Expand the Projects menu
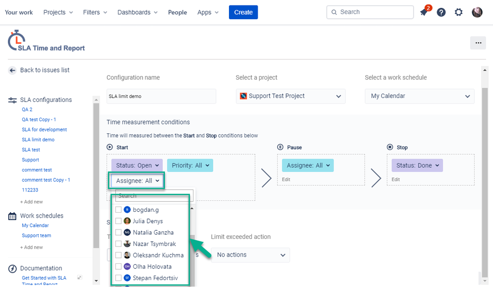The height and width of the screenshot is (287, 493). [x=58, y=12]
